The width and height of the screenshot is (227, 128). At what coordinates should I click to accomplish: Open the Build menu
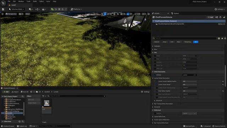pos(35,1)
